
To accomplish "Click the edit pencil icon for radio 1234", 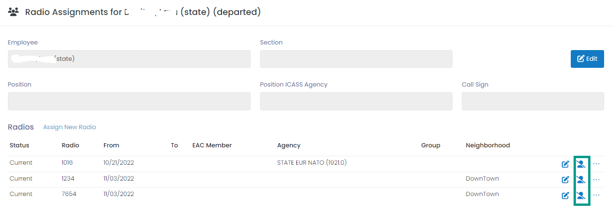I will point(566,180).
